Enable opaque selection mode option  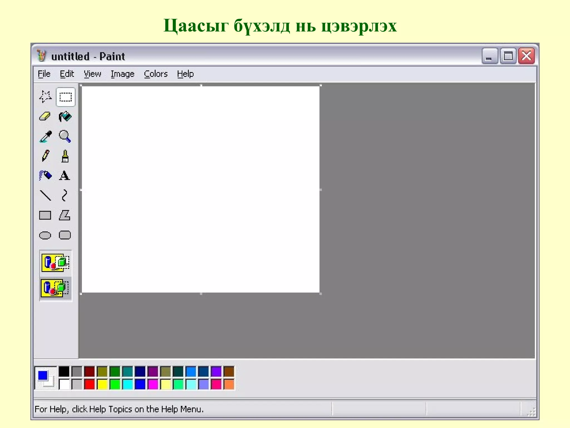(x=56, y=262)
